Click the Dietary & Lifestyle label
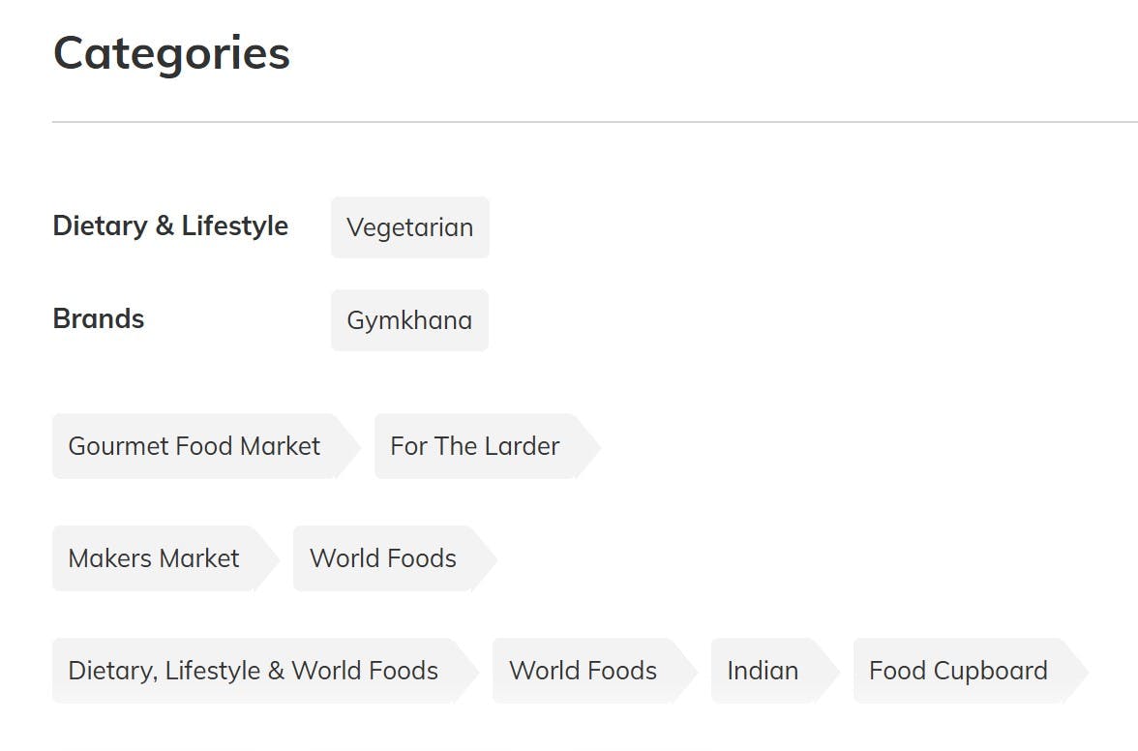Viewport: 1138px width, 751px height. pos(170,225)
